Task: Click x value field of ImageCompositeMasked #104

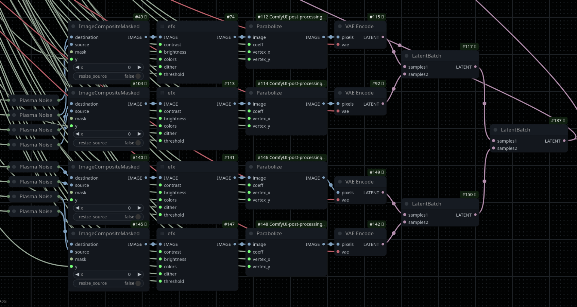Action: (x=108, y=134)
